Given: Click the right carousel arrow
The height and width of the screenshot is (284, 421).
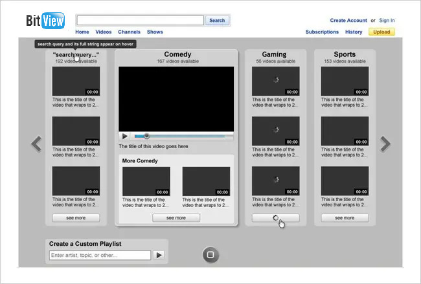Looking at the screenshot, I should 385,144.
